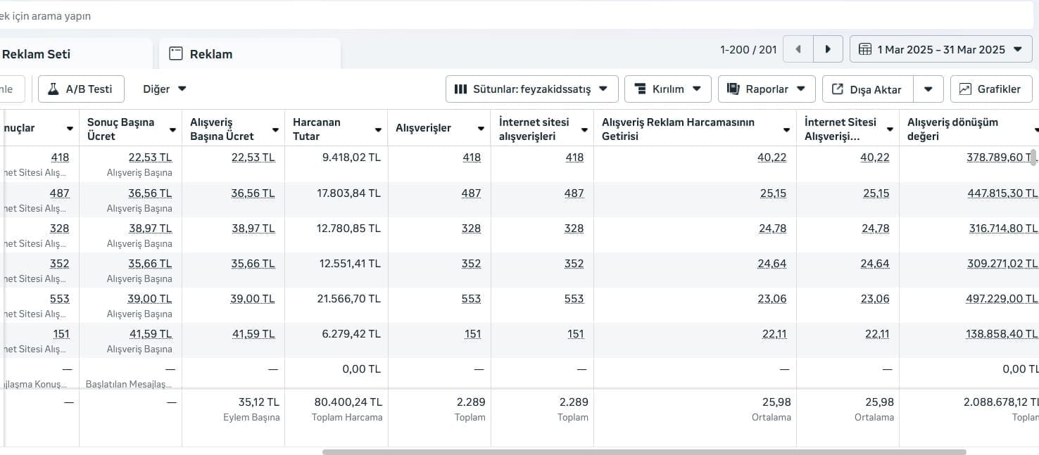Click the Grafikler chart icon
The image size is (1039, 455).
pyautogui.click(x=965, y=89)
